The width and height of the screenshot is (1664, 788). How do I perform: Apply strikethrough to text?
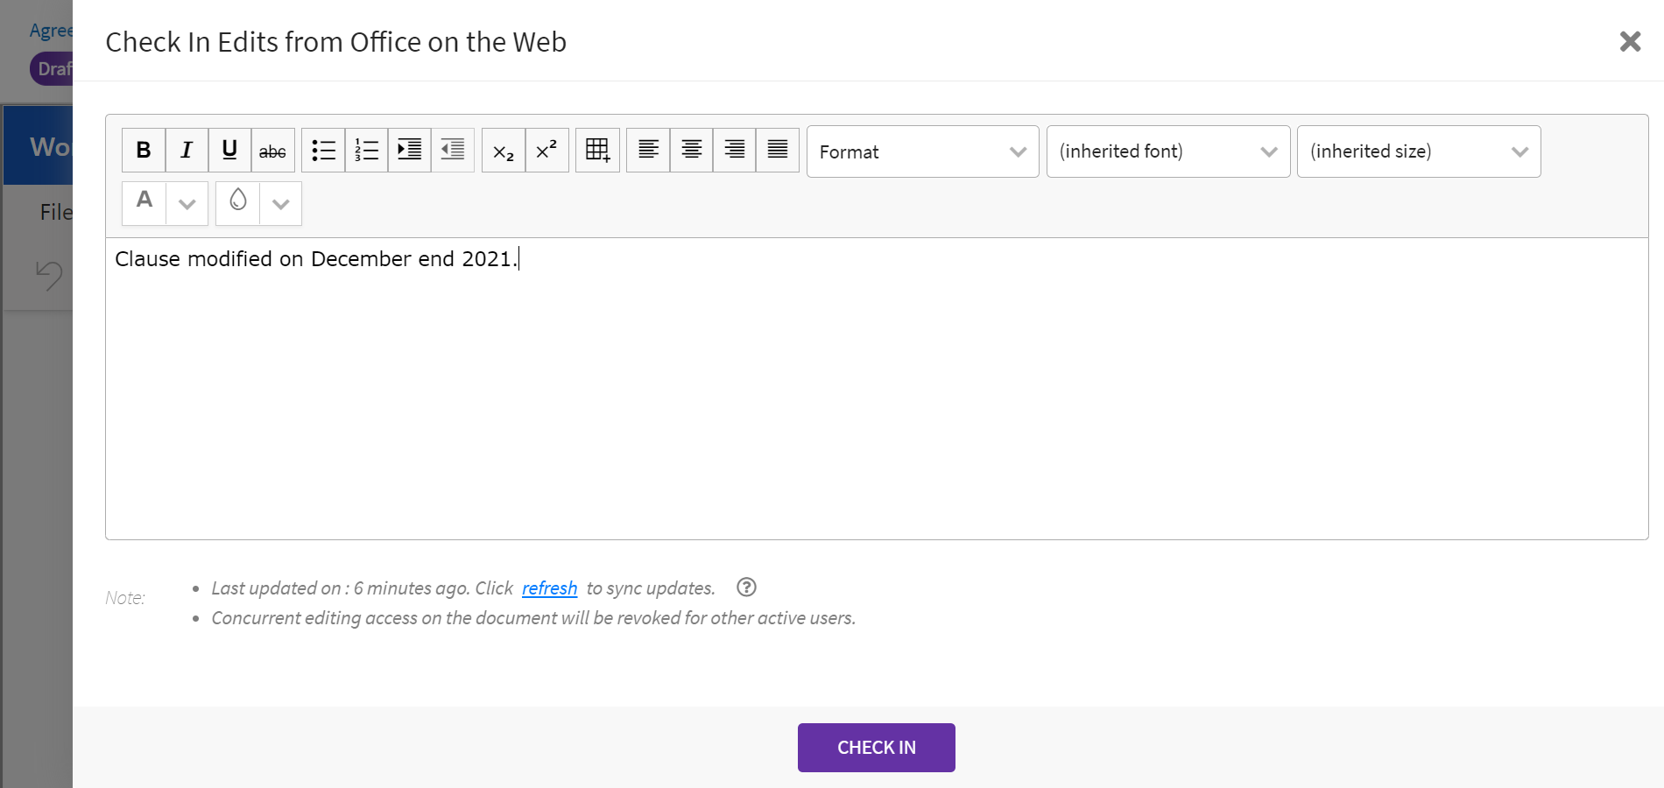click(272, 151)
